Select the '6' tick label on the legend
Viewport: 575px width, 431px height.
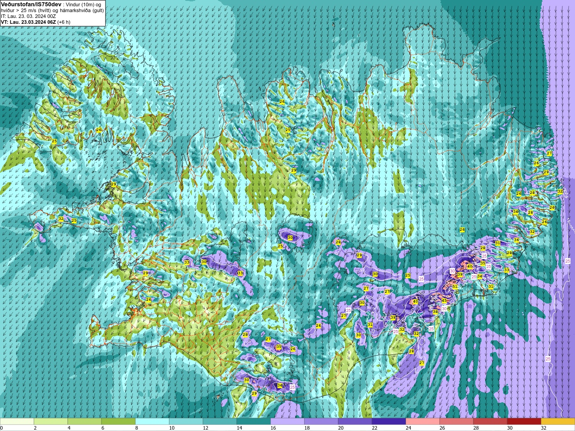(x=103, y=428)
